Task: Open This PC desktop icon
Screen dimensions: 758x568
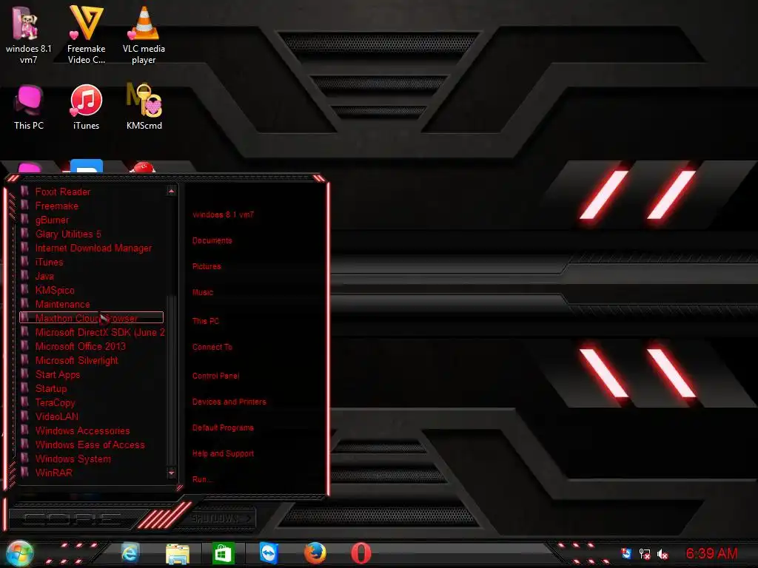Action: coord(29,106)
